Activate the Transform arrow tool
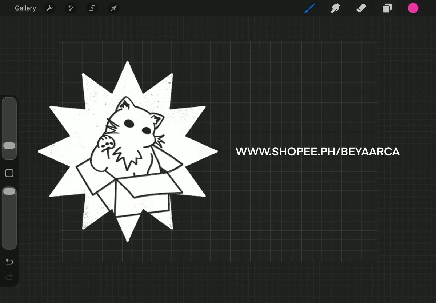 pyautogui.click(x=113, y=8)
